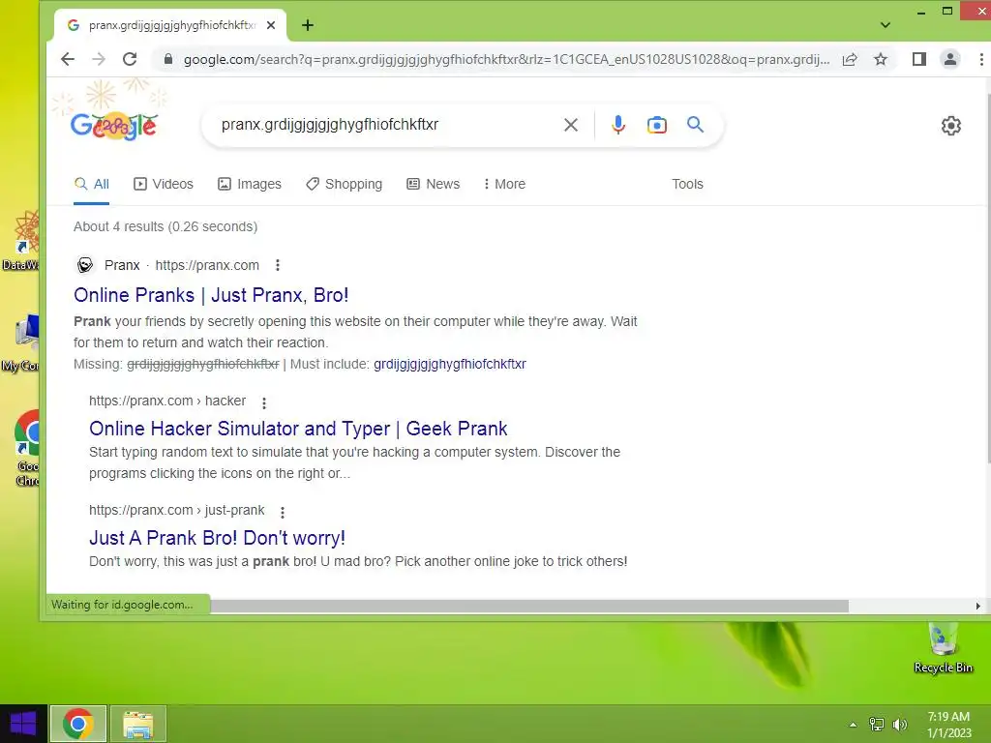991x743 pixels.
Task: Click the Google doodle logo
Action: 114,125
